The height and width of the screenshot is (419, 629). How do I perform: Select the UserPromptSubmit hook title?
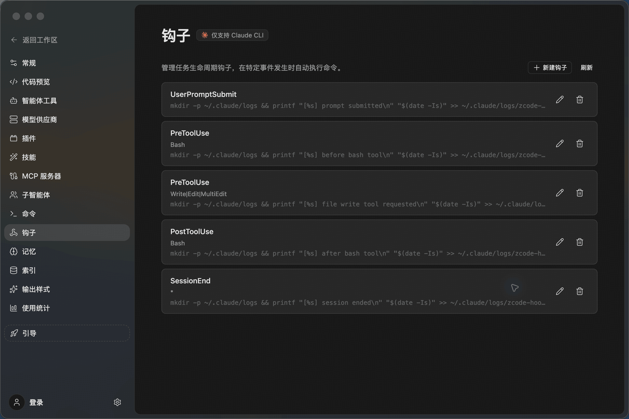pos(203,94)
